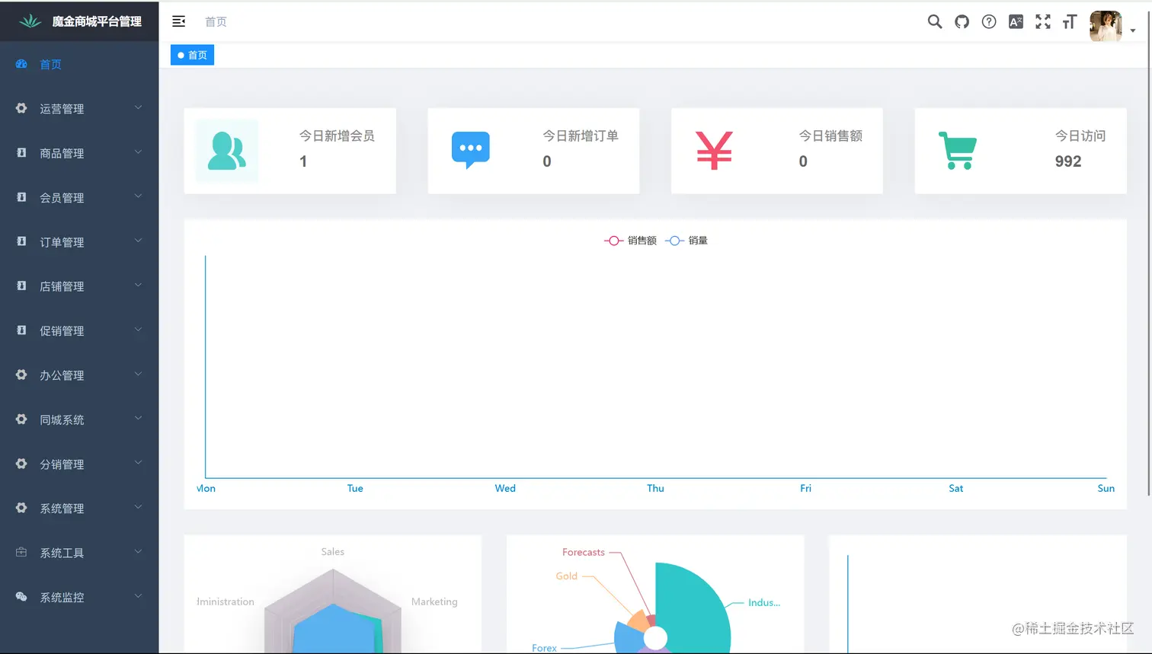Toggle the sidebar collapse hamburger icon
Image resolution: width=1152 pixels, height=654 pixels.
coord(179,21)
